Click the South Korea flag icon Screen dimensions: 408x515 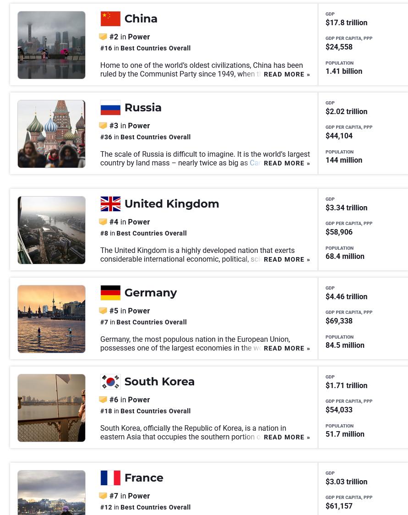110,382
